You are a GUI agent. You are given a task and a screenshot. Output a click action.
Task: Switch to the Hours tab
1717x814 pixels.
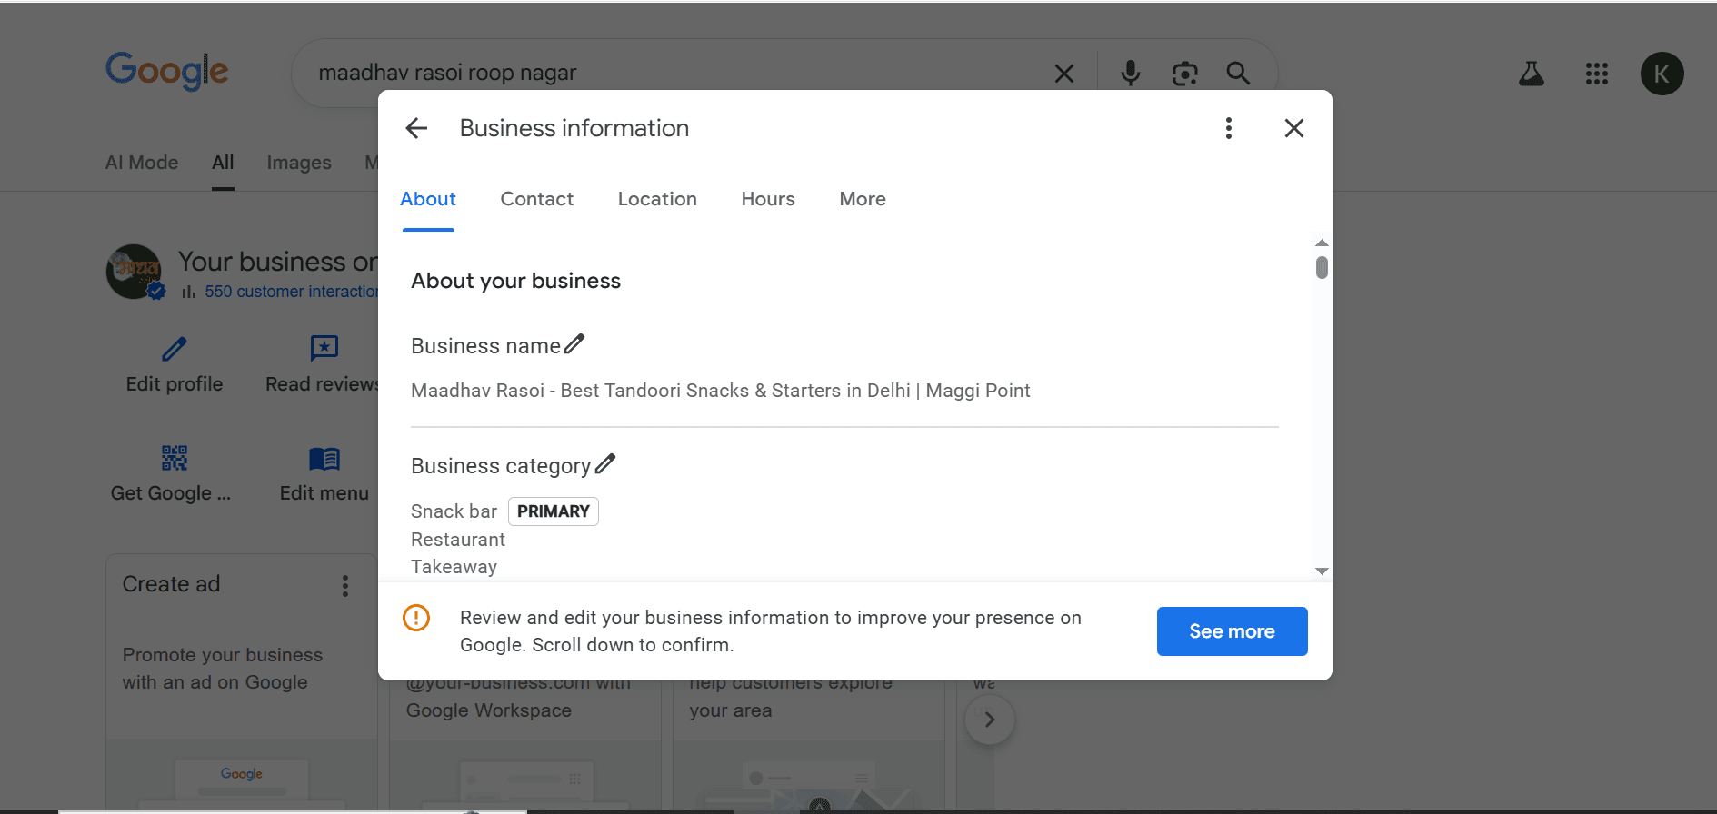pos(768,199)
